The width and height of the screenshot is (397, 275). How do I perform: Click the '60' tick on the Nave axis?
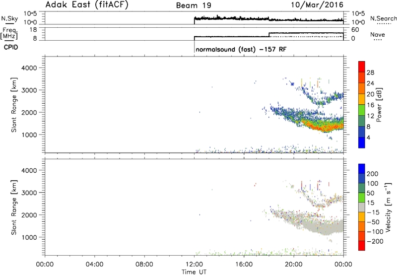click(355, 30)
